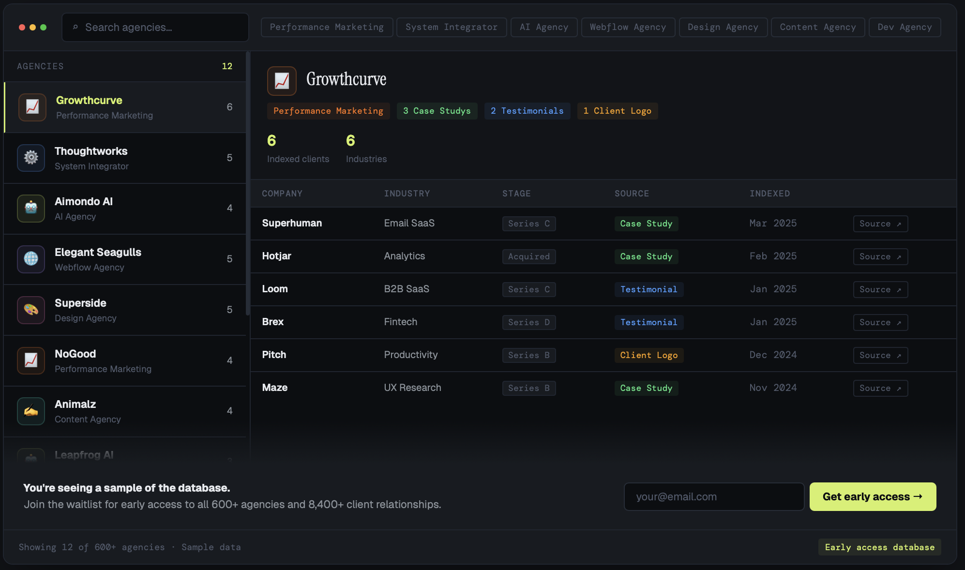Toggle the Webflow Agency filter chip
This screenshot has height=570, width=965.
click(628, 27)
